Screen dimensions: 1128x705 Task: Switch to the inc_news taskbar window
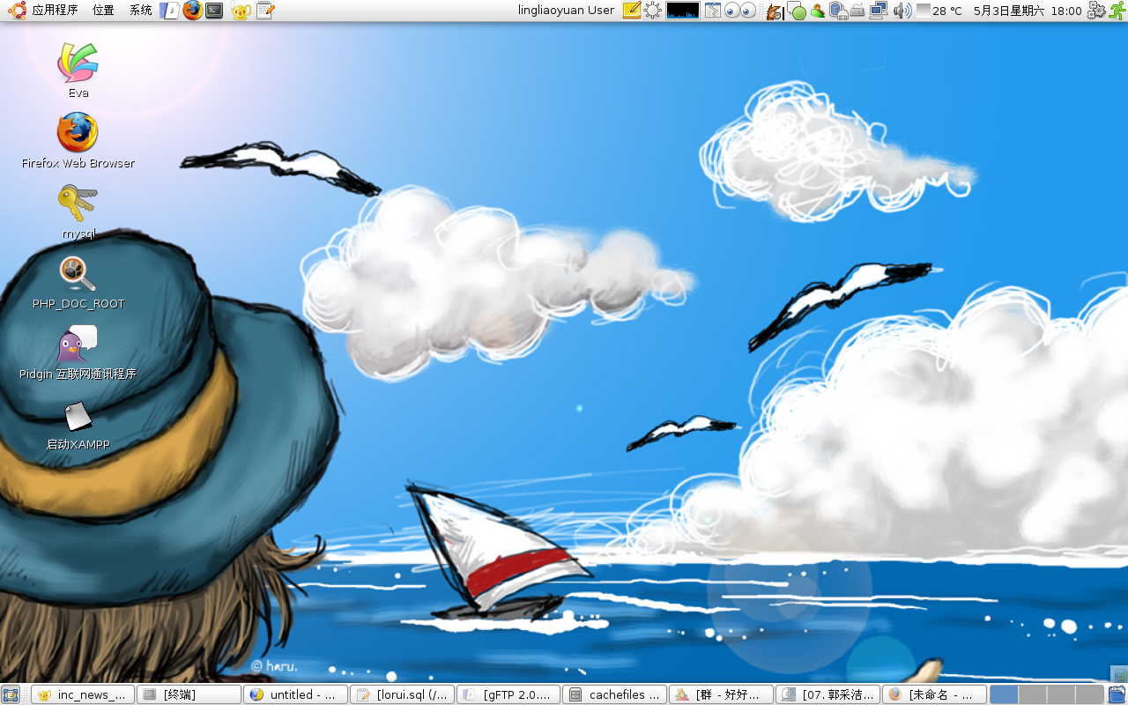click(84, 694)
